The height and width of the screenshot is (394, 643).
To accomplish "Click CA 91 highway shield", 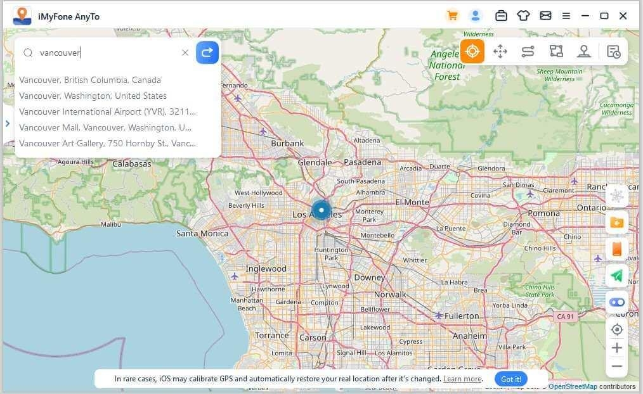I will [x=566, y=317].
